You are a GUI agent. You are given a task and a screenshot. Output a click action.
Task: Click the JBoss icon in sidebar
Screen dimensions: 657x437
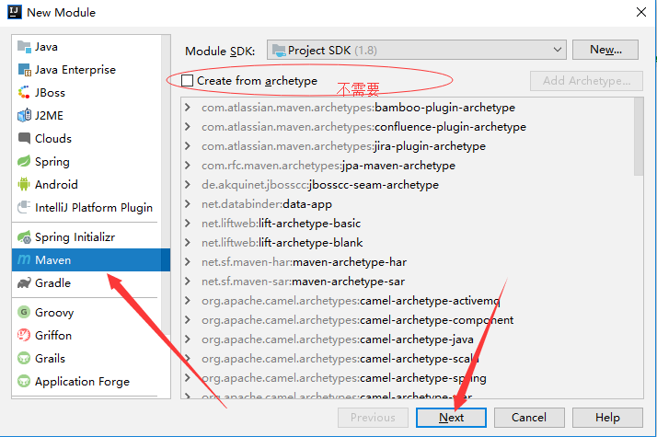coord(24,92)
